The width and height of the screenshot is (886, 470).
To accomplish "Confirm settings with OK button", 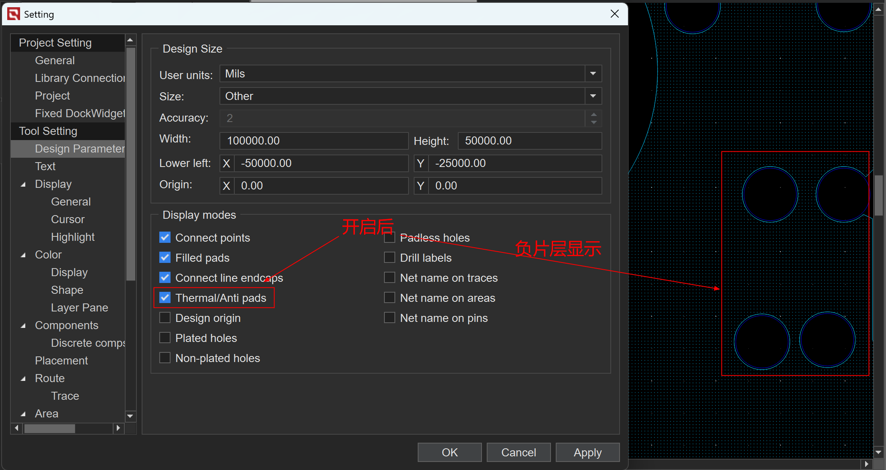I will pos(449,452).
